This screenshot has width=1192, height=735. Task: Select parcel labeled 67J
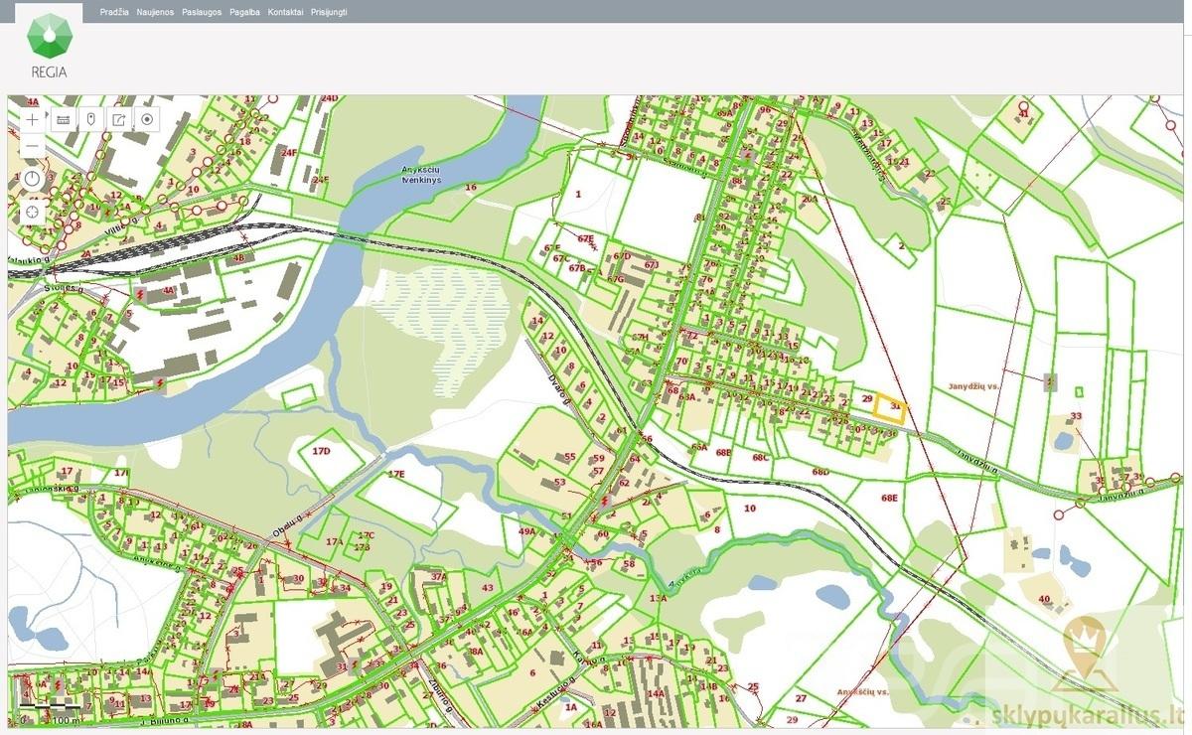[x=652, y=264]
